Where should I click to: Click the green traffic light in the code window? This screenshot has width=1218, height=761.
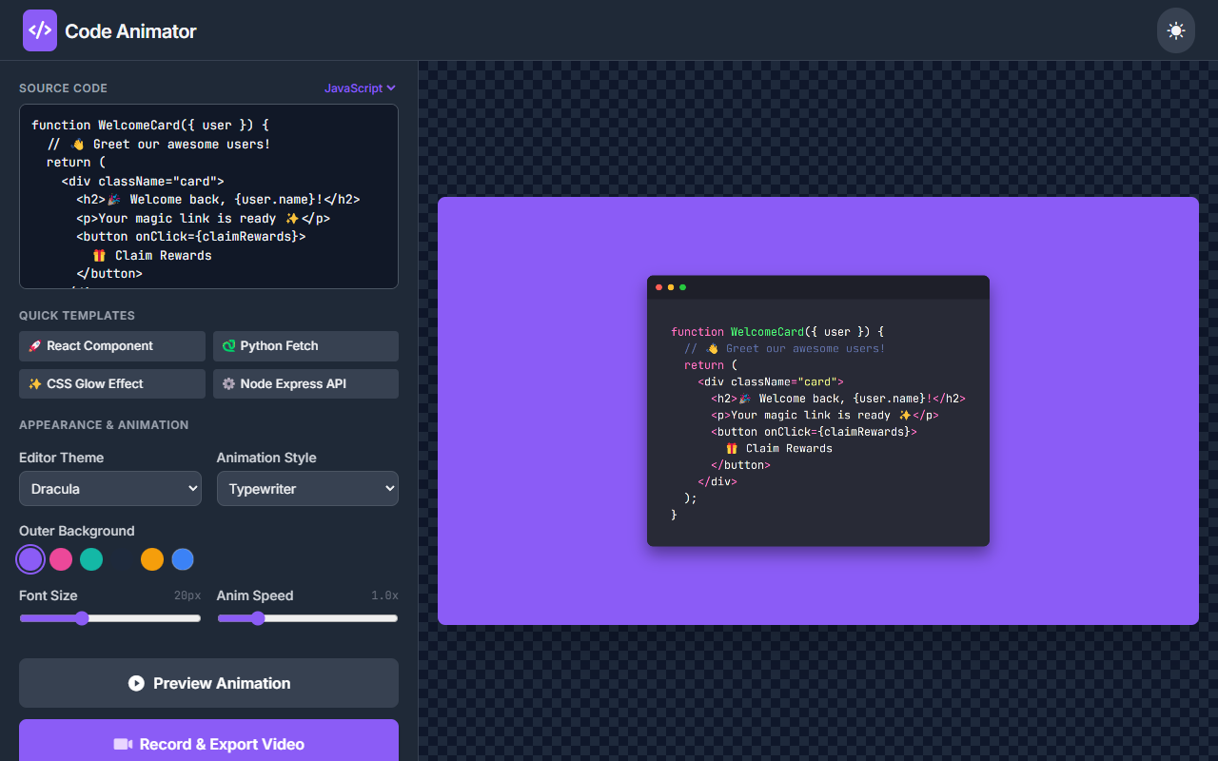click(682, 286)
